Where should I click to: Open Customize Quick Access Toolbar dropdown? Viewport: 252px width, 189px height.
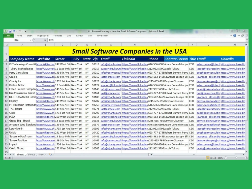[25, 31]
